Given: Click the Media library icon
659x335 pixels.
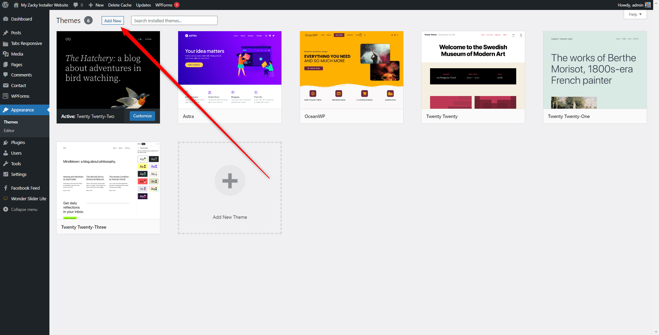Looking at the screenshot, I should (5, 54).
